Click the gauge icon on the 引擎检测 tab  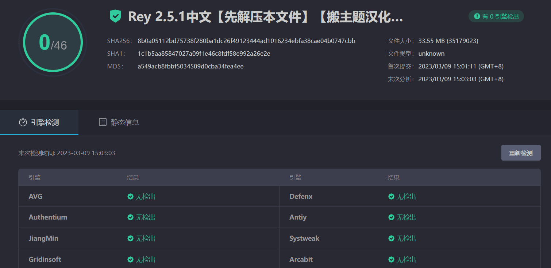23,122
